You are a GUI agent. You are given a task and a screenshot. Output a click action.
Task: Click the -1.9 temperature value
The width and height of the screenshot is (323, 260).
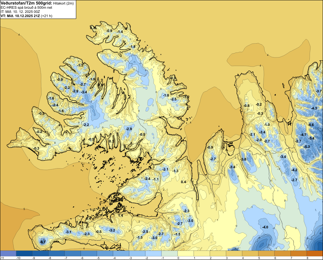92,79
